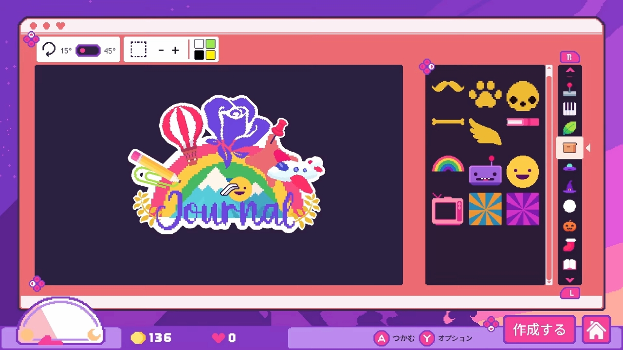Screen dimensions: 623x350
Task: Switch to the piano sticker category
Action: point(569,109)
